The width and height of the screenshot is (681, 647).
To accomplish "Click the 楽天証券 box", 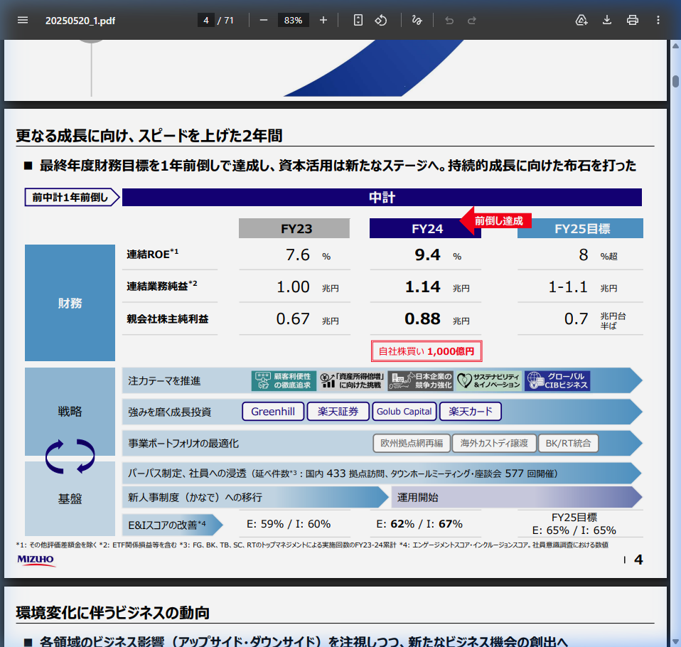I will [338, 412].
